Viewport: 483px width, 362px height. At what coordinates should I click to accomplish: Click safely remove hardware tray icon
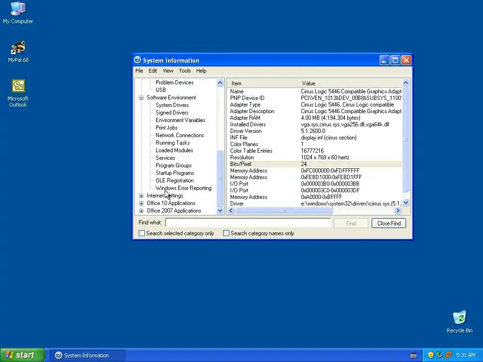439,355
